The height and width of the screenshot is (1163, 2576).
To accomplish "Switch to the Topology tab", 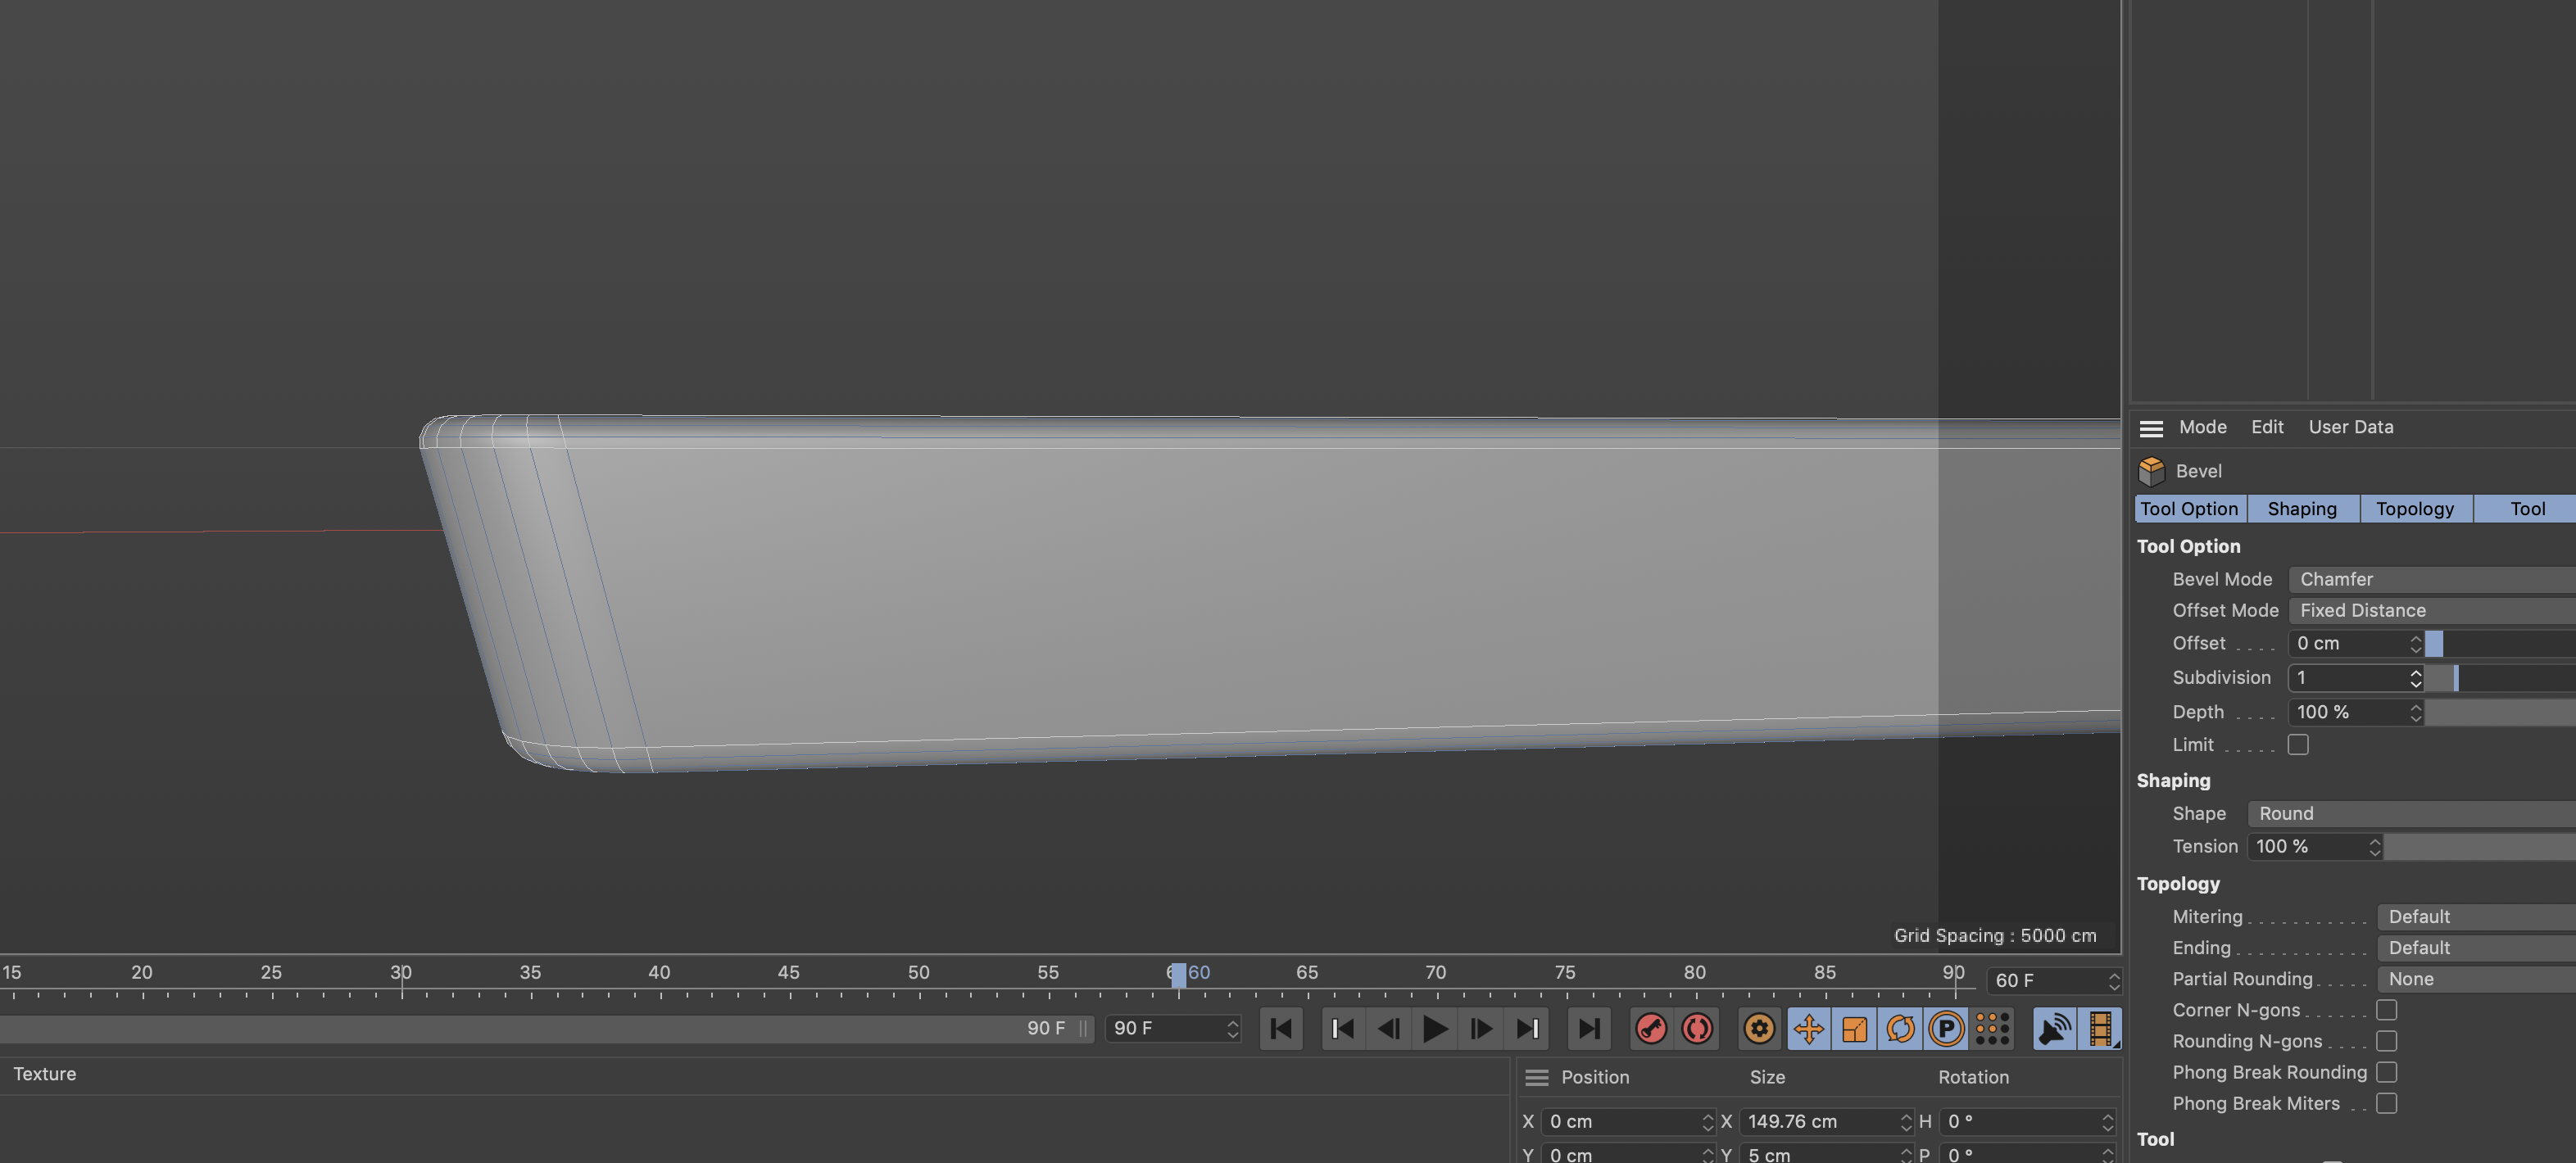I will pyautogui.click(x=2415, y=509).
